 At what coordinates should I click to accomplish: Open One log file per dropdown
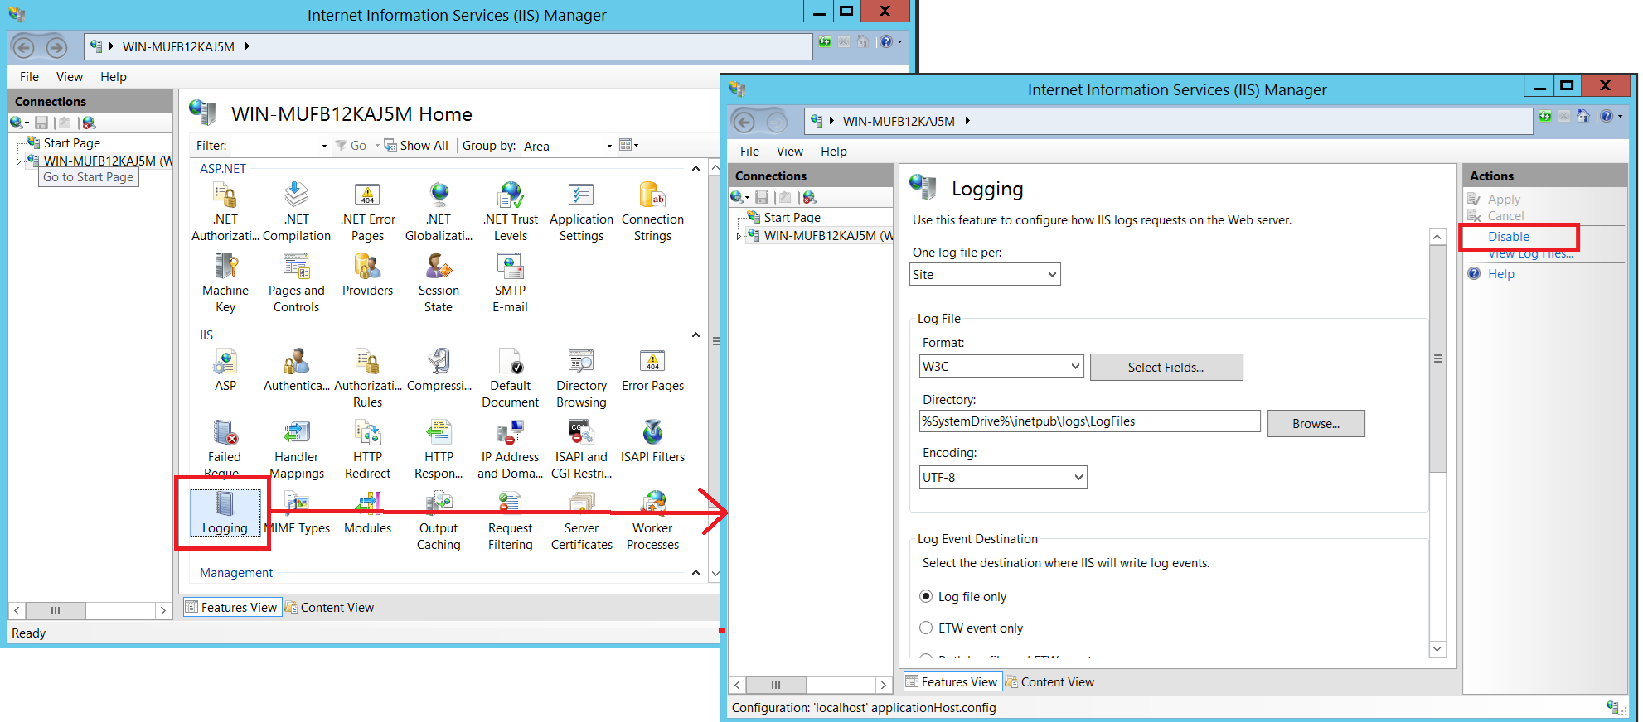985,274
